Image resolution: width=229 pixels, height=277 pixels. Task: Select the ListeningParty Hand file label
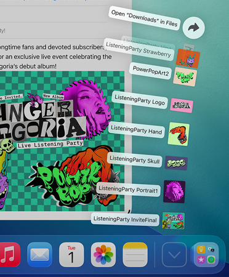pyautogui.click(x=136, y=130)
